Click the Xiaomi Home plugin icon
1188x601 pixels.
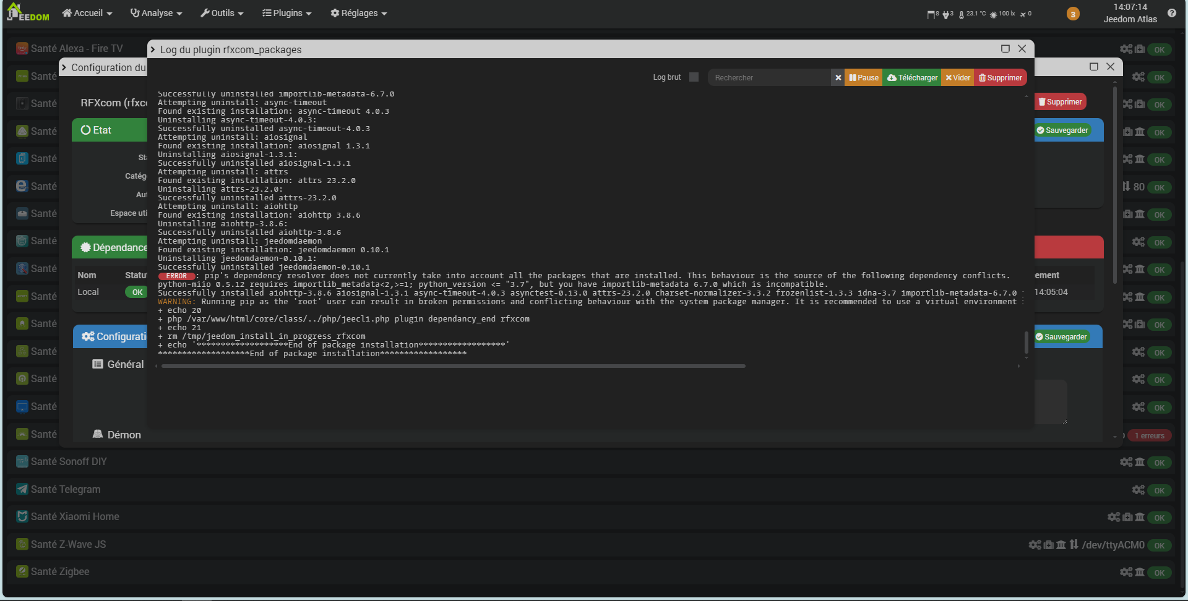(22, 516)
